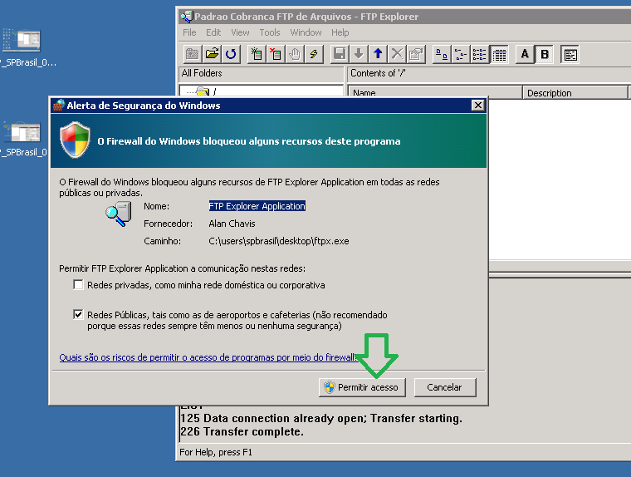Click the '125 Data connection already open' log line
Image resolution: width=631 pixels, height=477 pixels.
321,418
